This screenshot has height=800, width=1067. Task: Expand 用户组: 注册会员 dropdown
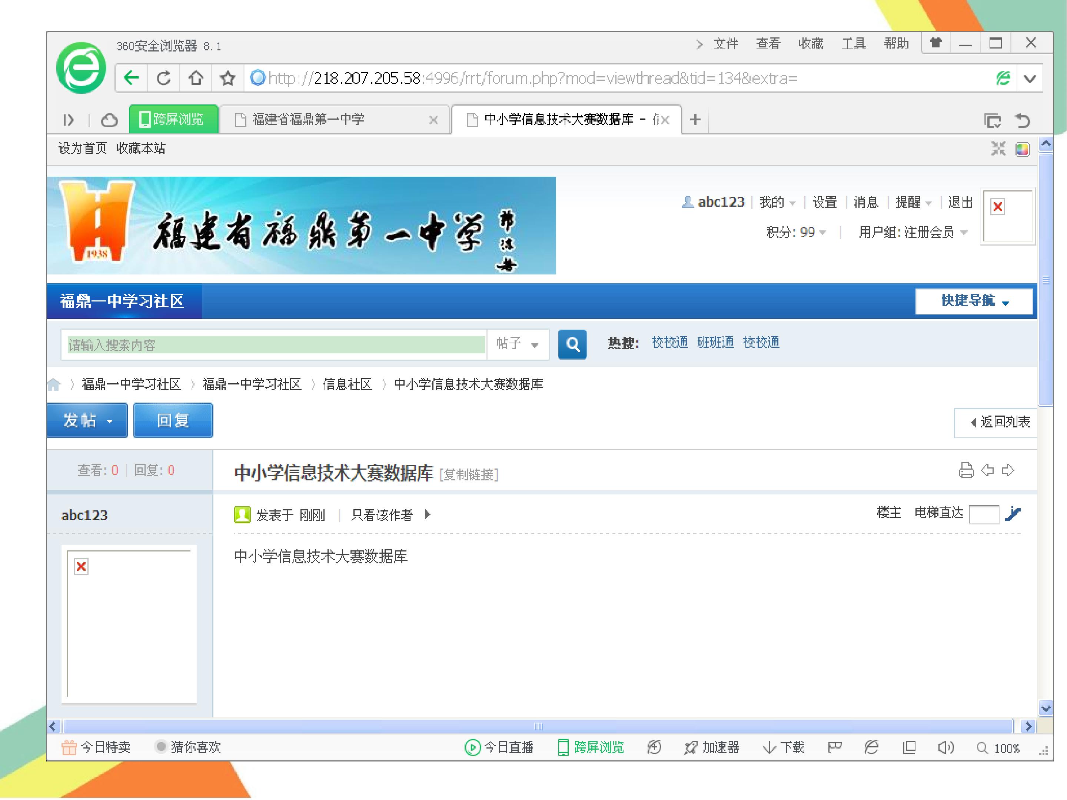point(913,233)
